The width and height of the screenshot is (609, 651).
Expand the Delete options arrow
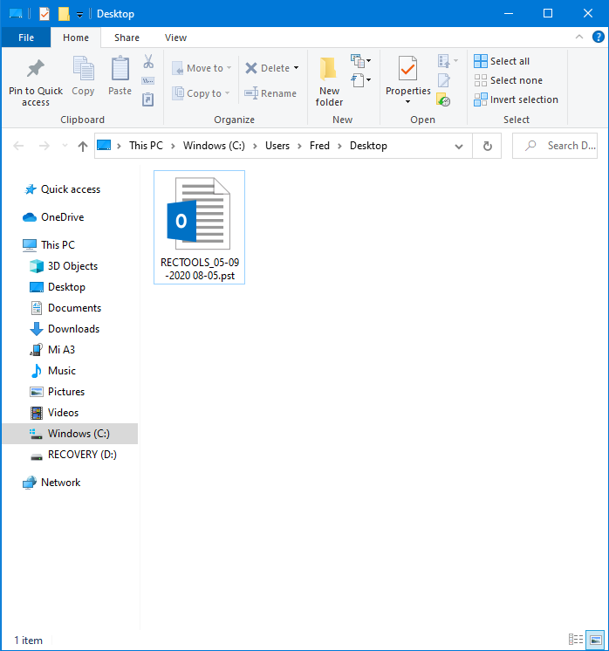[297, 68]
